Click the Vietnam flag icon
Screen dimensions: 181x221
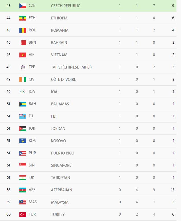coord(23,55)
